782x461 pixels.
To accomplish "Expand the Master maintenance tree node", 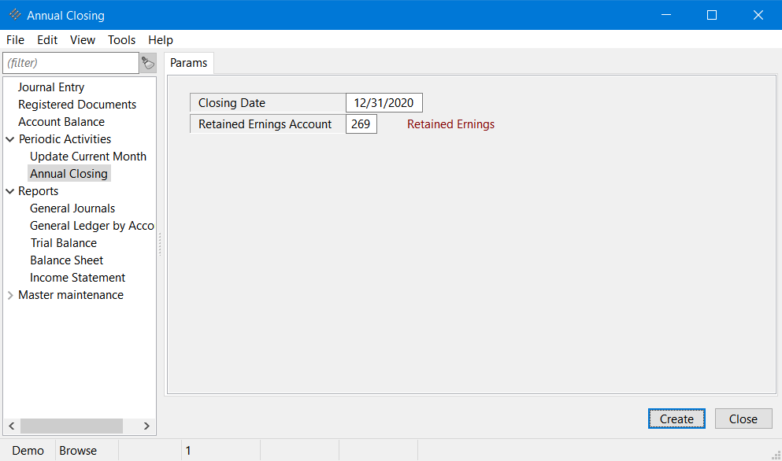I will click(x=10, y=295).
